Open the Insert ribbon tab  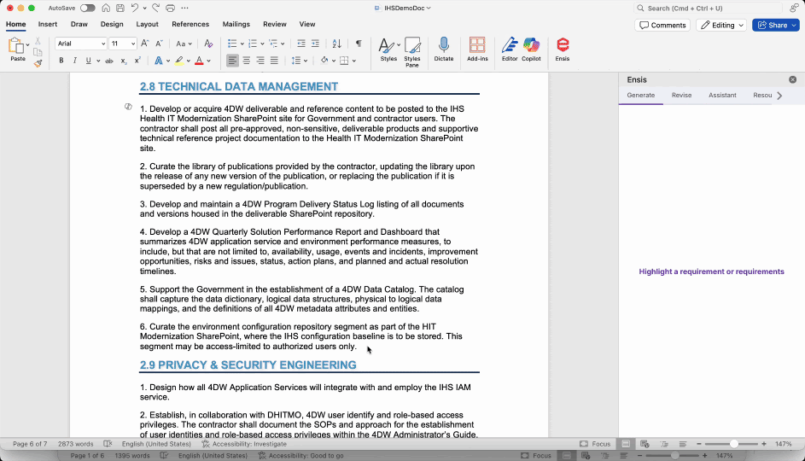tap(47, 24)
